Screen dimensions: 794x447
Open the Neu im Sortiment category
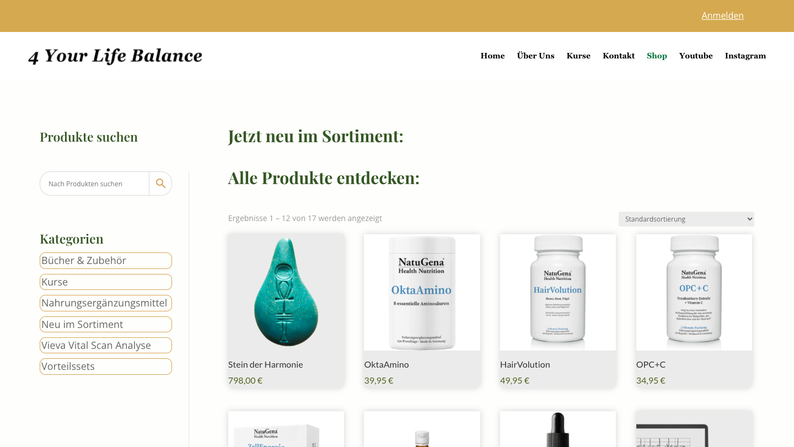tap(106, 325)
